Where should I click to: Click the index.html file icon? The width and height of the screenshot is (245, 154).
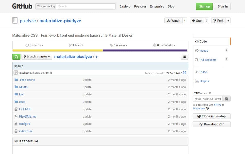pyautogui.click(x=16, y=131)
